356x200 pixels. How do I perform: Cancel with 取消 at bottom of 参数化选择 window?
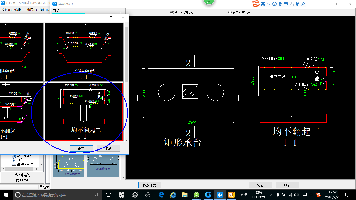tap(287, 185)
